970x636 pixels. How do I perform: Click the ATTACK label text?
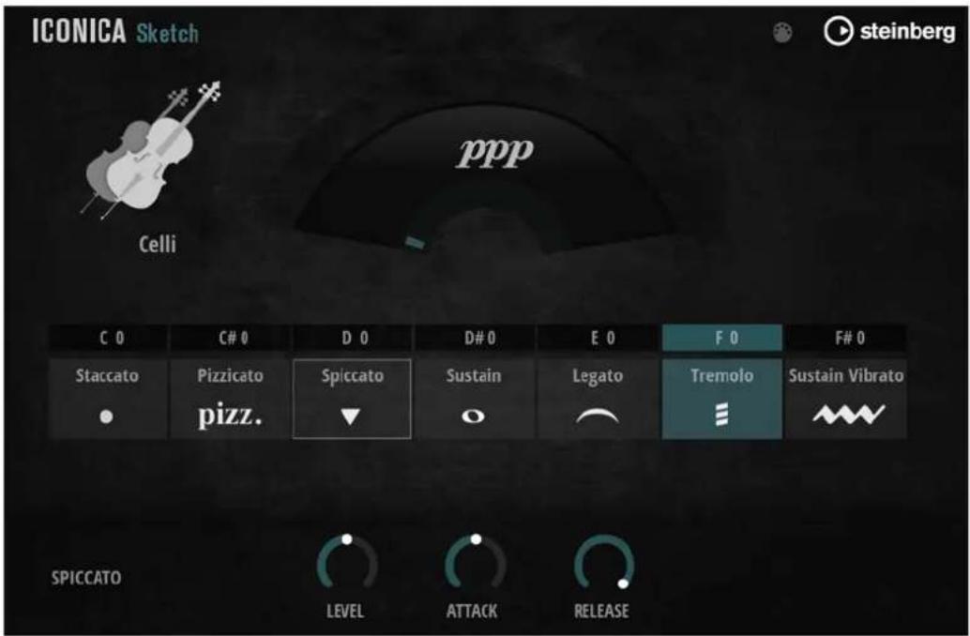(x=471, y=612)
